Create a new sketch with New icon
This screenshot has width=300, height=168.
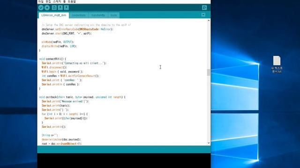(54, 7)
